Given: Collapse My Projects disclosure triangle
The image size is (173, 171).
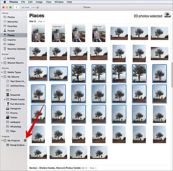Looking at the screenshot, I should click(x=2, y=140).
